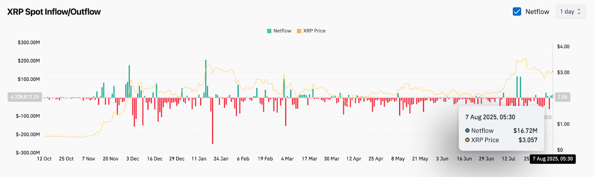Click the teal Netflow marker in tooltip
The width and height of the screenshot is (594, 177).
point(467,131)
